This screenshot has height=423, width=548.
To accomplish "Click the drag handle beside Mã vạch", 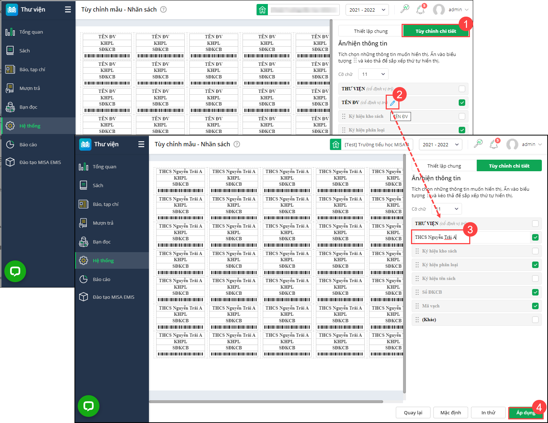I will [x=417, y=306].
